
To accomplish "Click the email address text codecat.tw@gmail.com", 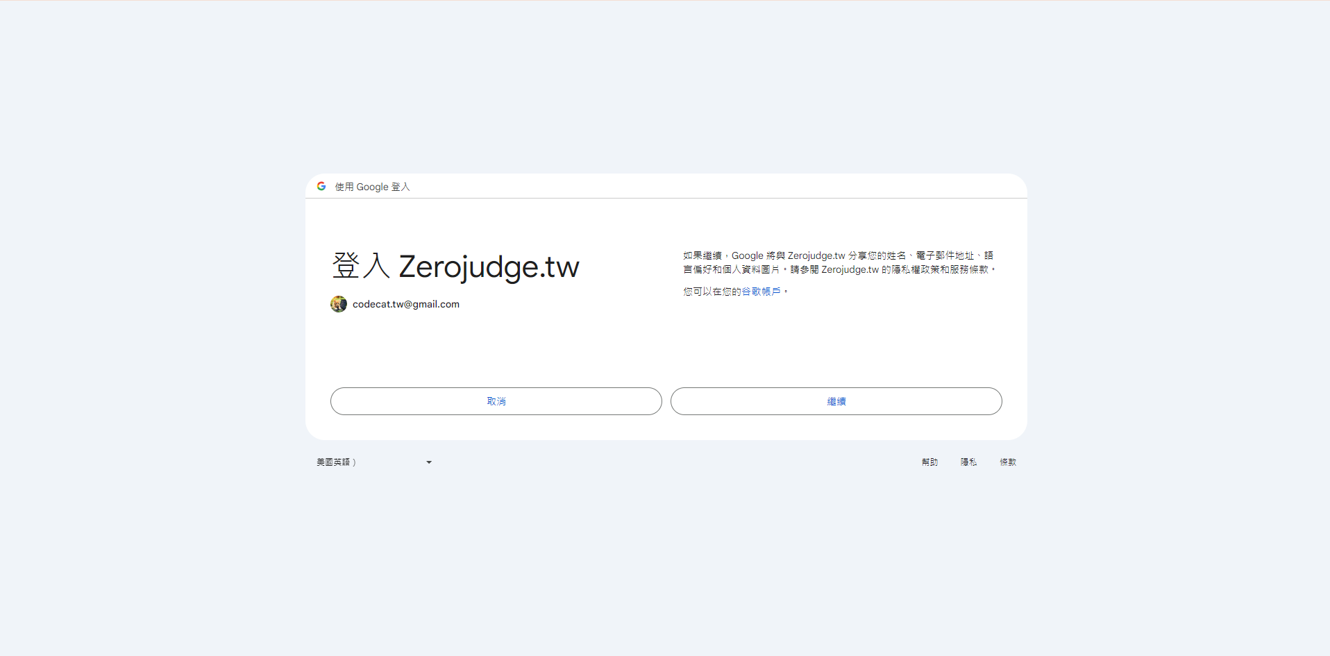I will (x=405, y=304).
